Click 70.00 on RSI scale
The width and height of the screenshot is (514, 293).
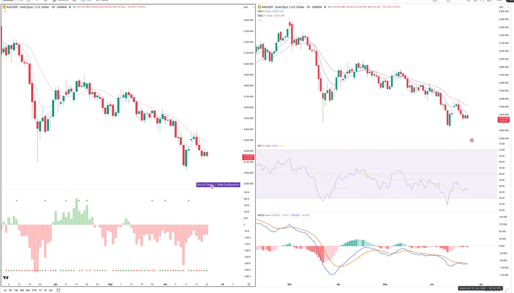pos(502,150)
